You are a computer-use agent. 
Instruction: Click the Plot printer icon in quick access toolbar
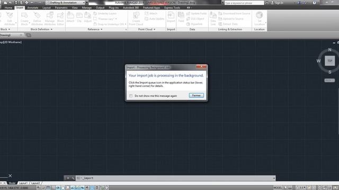(x=26, y=3)
